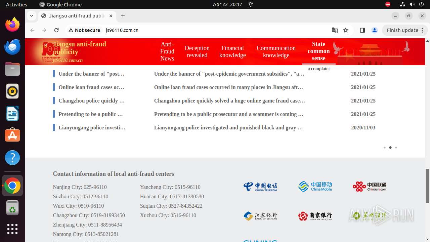430x242 pixels.
Task: Click 'Changzhou City: 0519-81993450' text
Action: click(x=89, y=215)
